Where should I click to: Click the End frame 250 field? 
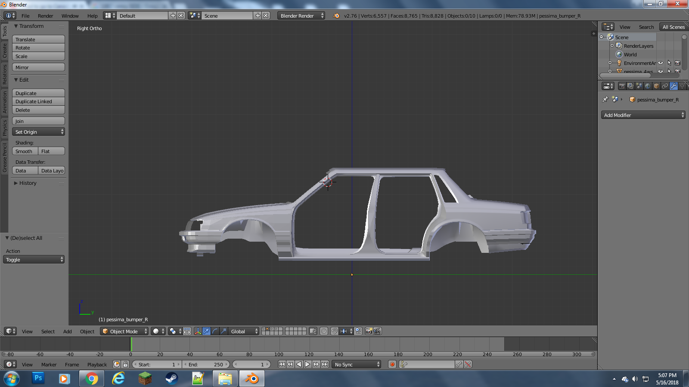click(207, 364)
